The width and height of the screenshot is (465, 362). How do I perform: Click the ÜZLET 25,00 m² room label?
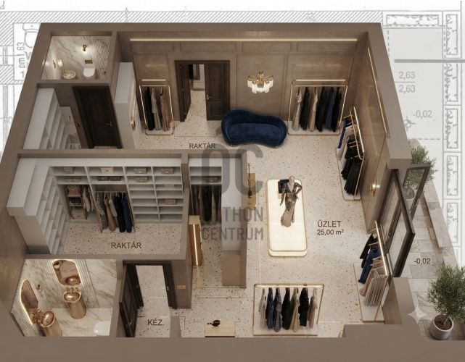(330, 227)
